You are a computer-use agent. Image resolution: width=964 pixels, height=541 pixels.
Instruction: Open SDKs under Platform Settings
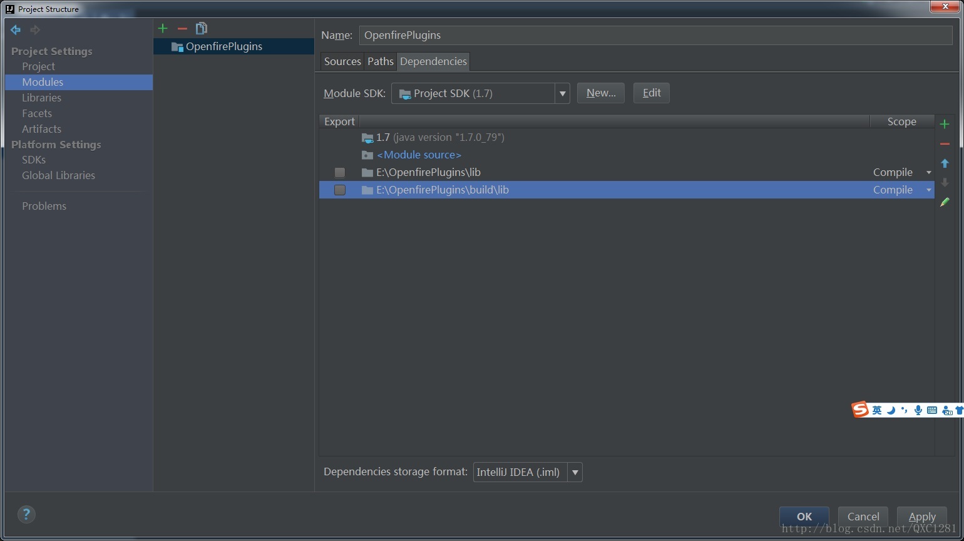point(34,160)
